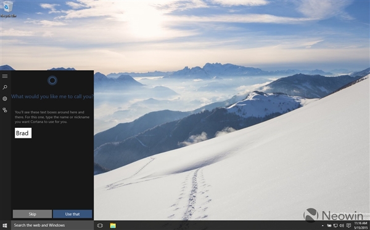The image size is (370, 230).
Task: Focus the Search the web and Windows box
Action: 52,225
